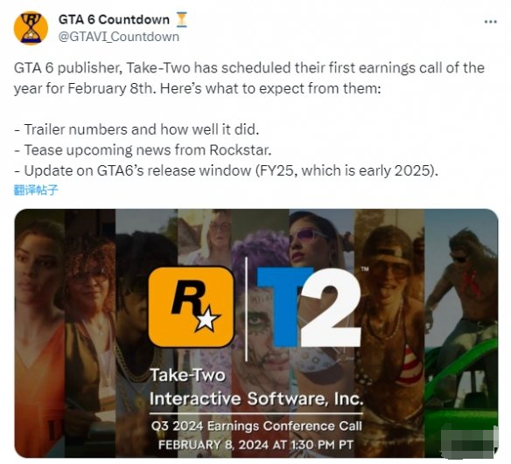Select the GTA 6 Countdown display name
Screen dimensions: 511x464
[114, 19]
